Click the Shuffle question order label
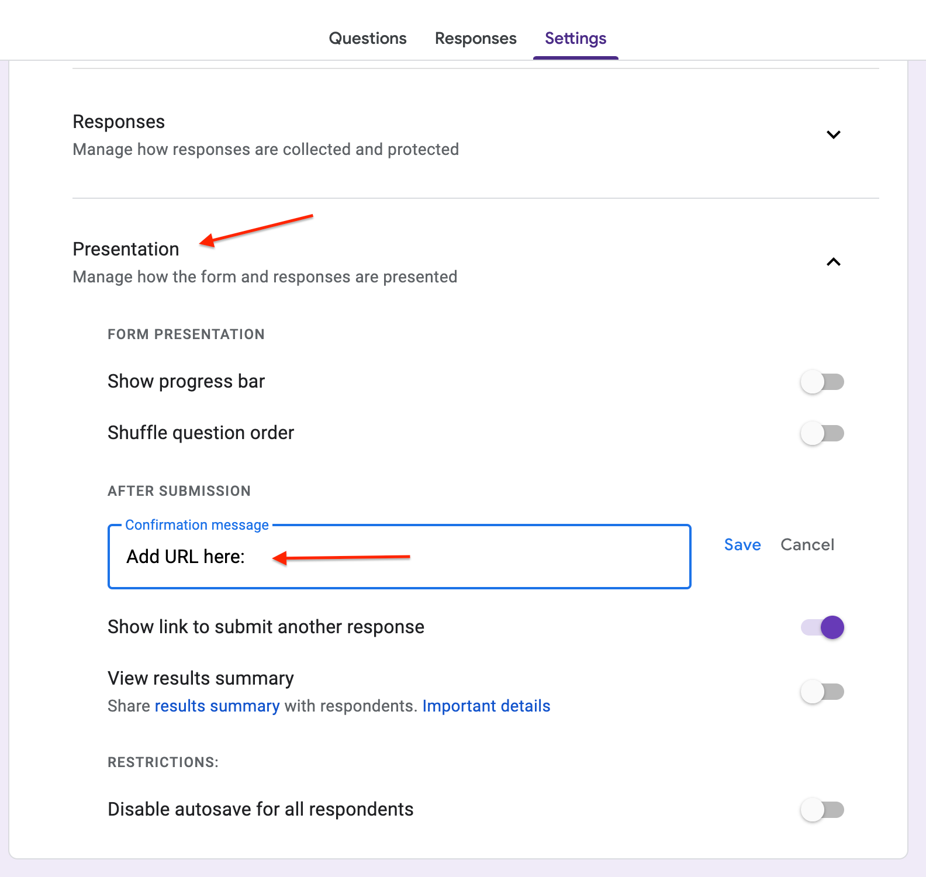The height and width of the screenshot is (877, 926). (201, 433)
